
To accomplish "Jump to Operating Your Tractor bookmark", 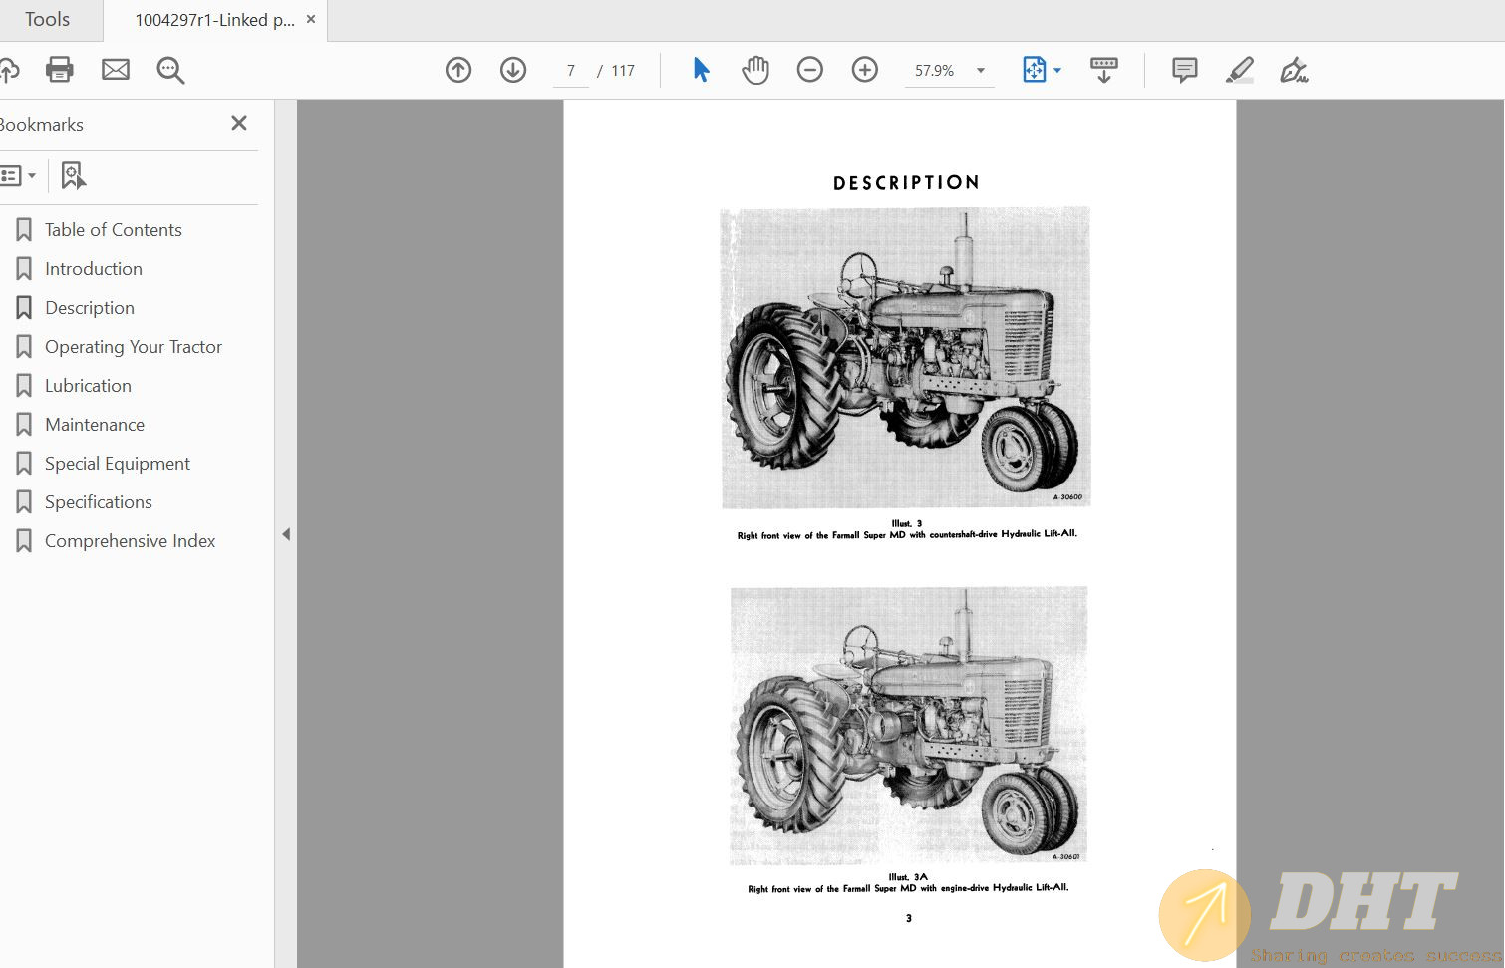I will (134, 347).
